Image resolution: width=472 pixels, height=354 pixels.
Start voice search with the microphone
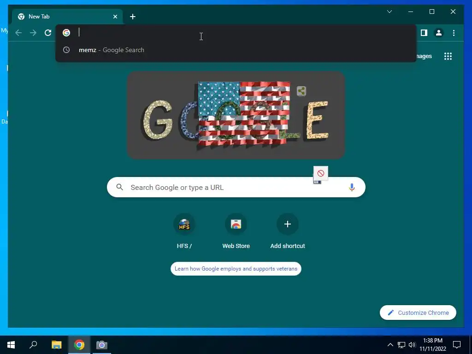click(352, 187)
